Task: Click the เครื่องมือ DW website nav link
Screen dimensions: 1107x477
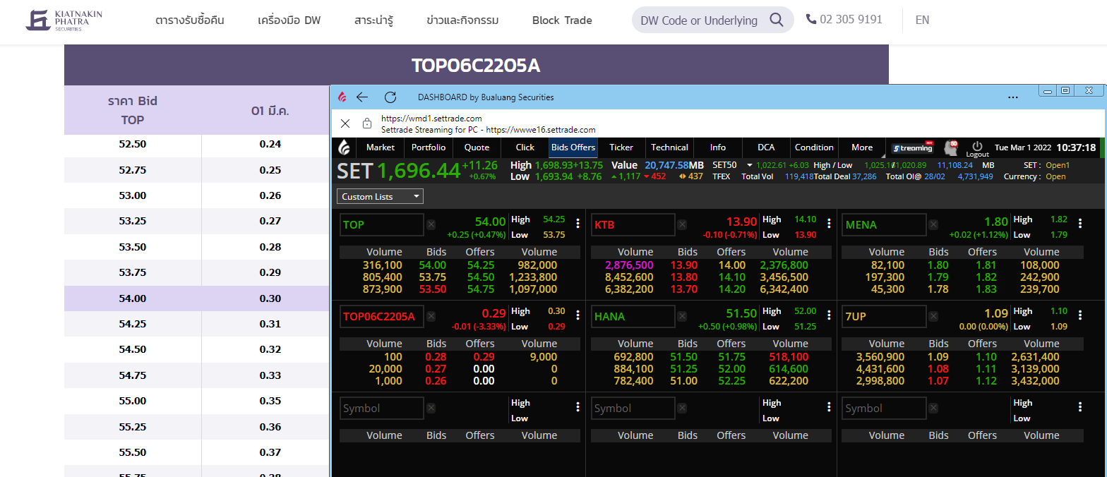Action: [x=289, y=20]
